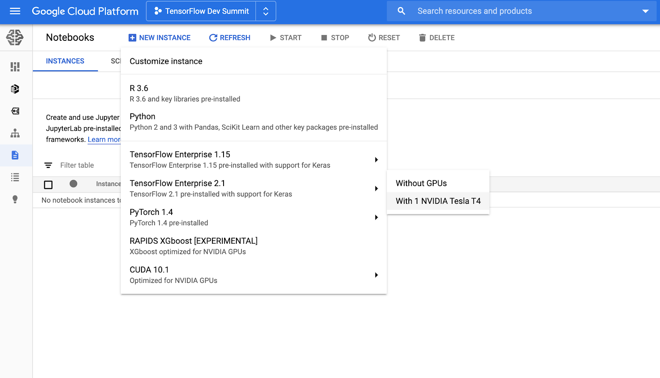Click the NEW INSTANCE button label
The width and height of the screenshot is (660, 378).
[165, 38]
